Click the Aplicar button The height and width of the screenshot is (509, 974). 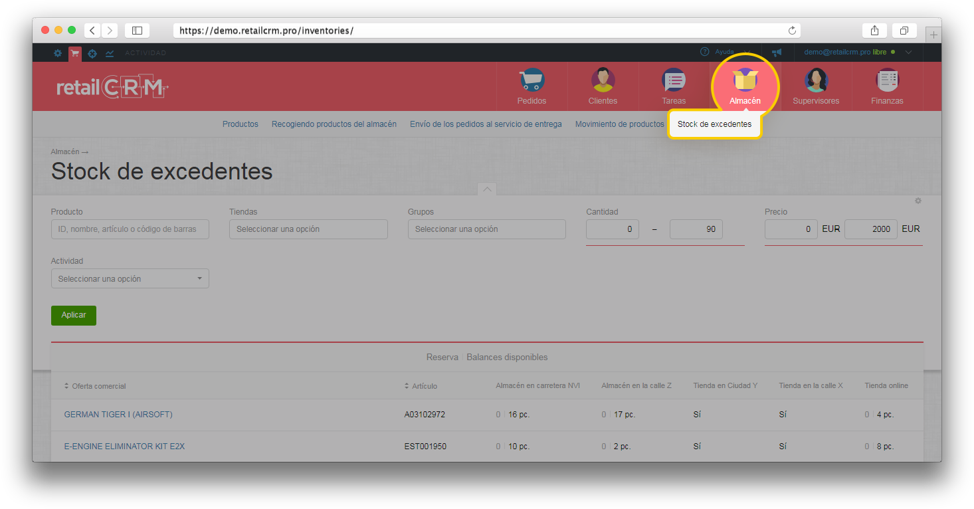(x=74, y=316)
